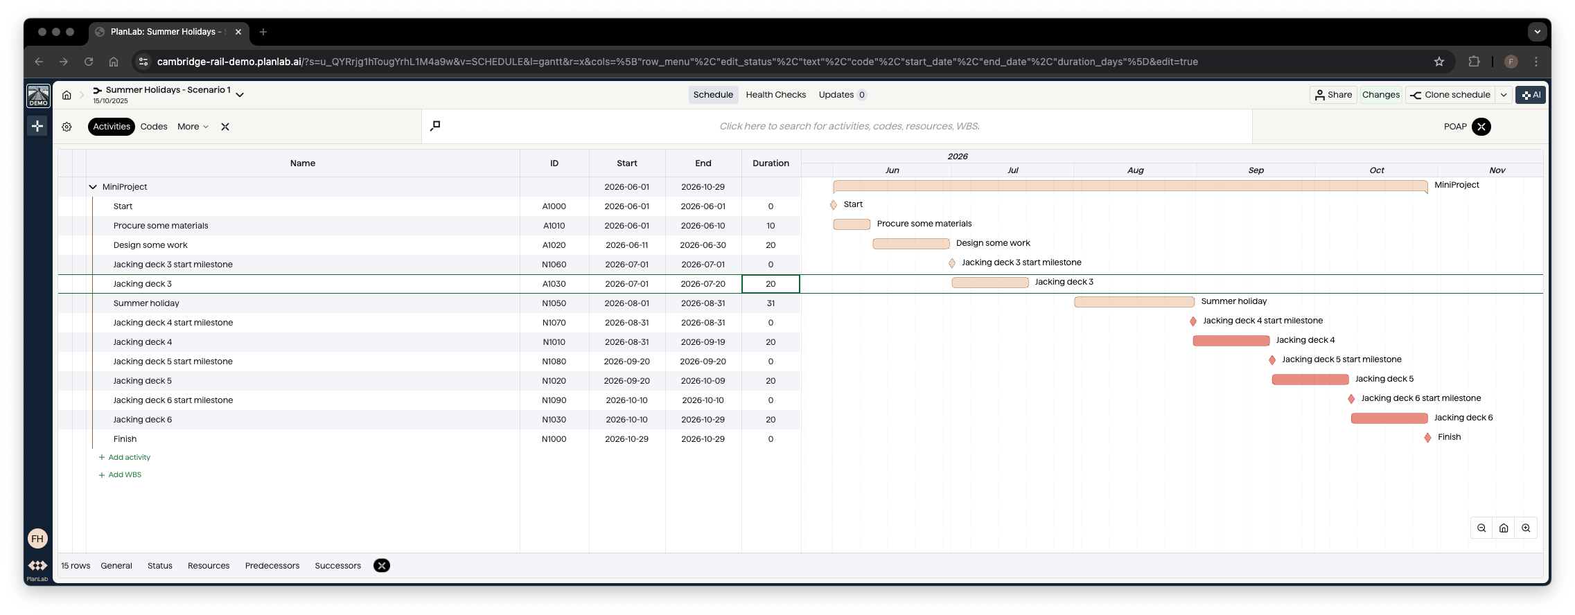Open the Summer Holidays scenario selector
The height and width of the screenshot is (615, 1575).
240,95
